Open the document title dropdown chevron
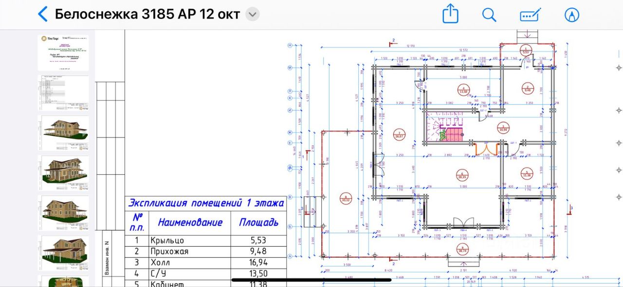Viewport: 623px width, 287px height. click(x=252, y=14)
